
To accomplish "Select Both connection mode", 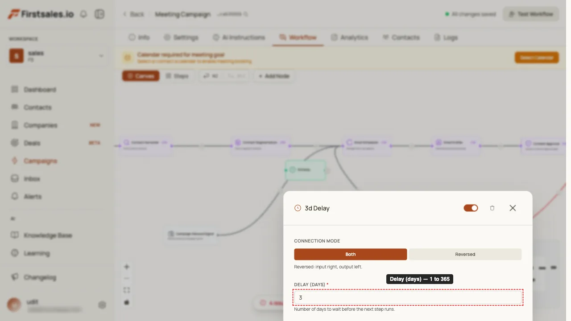I will (x=351, y=254).
